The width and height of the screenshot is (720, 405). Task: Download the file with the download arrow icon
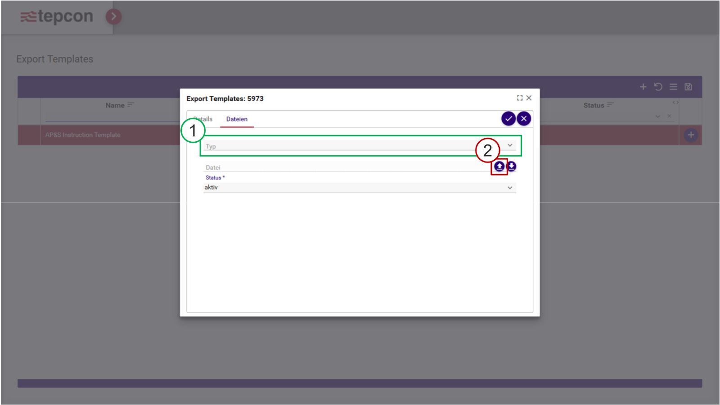click(513, 166)
